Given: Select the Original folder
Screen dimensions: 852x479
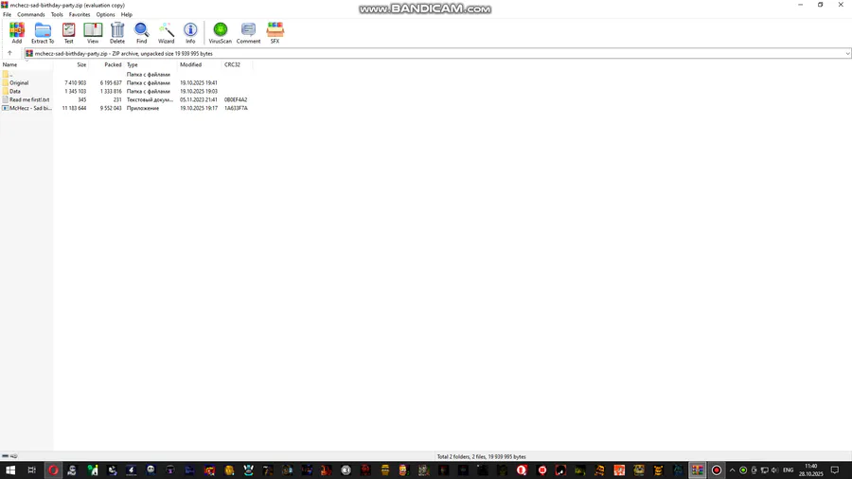Looking at the screenshot, I should pyautogui.click(x=125, y=82).
